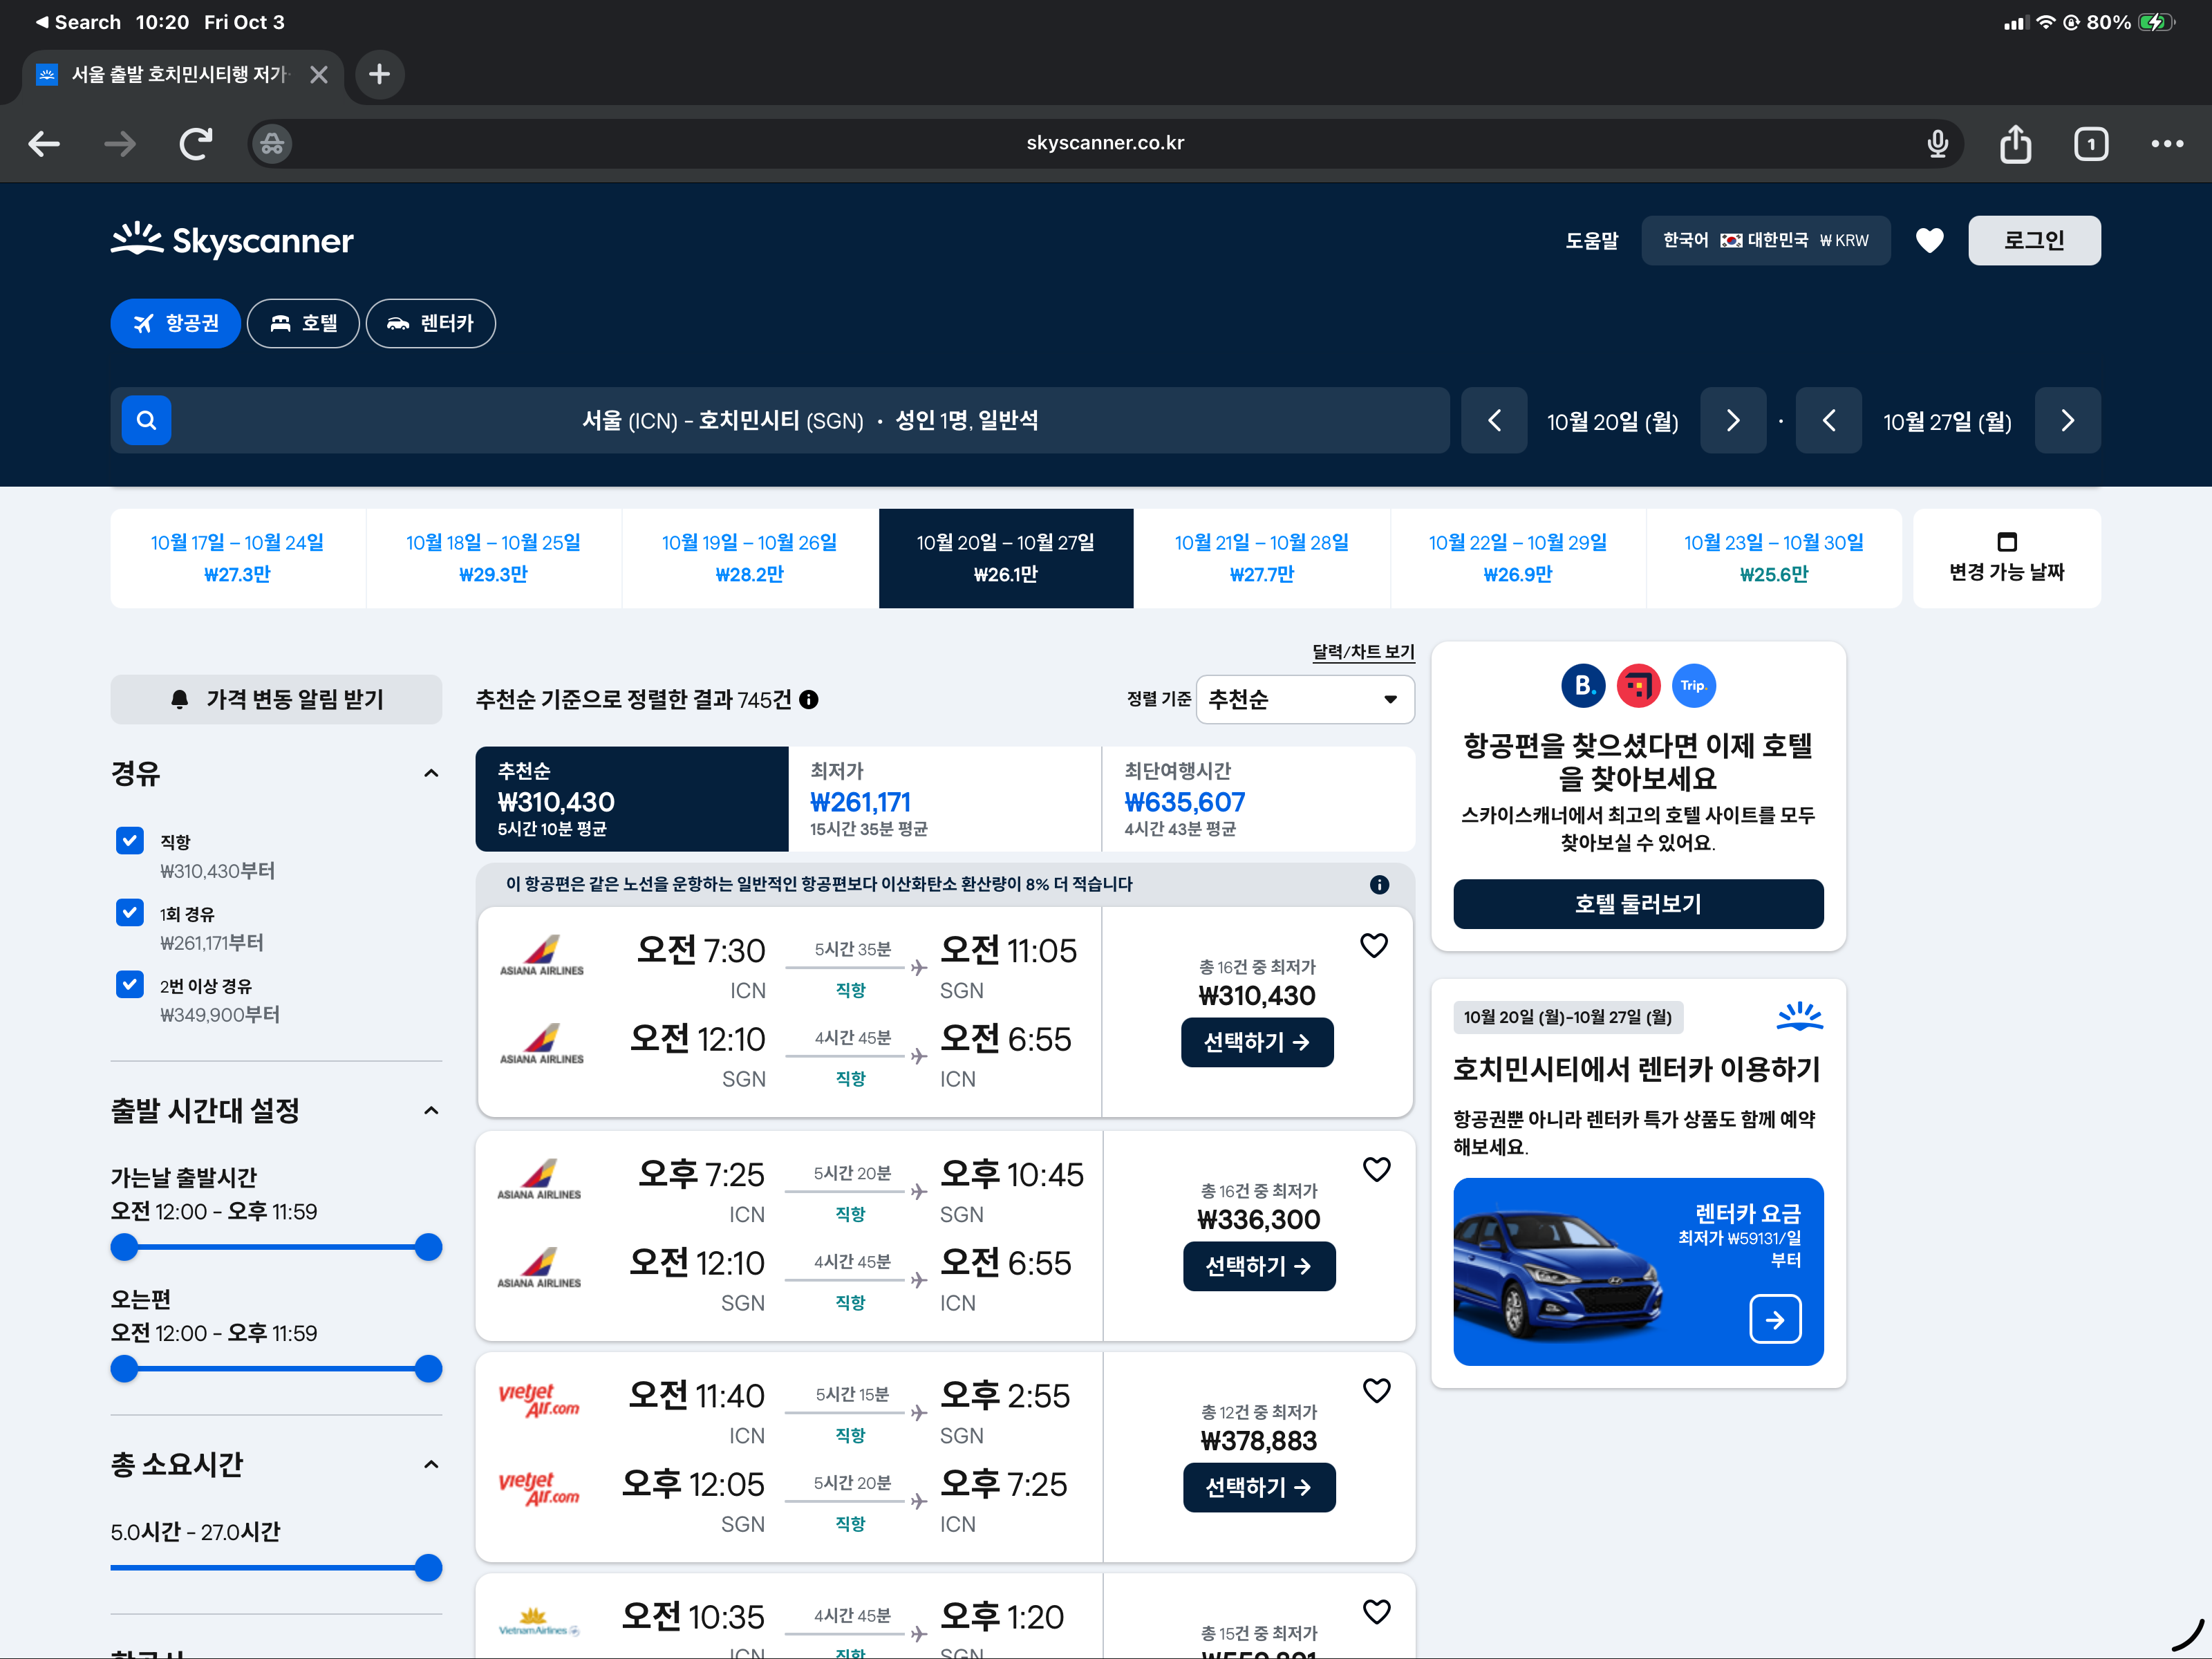Click the info icon beside 745건 results
This screenshot has height=1659, width=2212.
(x=809, y=700)
